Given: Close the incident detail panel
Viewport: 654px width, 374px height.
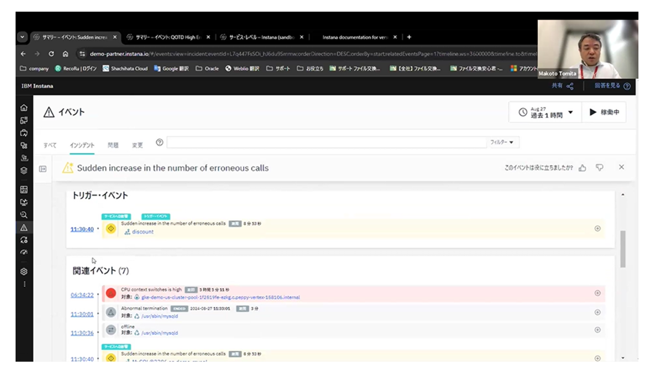Looking at the screenshot, I should click(622, 167).
